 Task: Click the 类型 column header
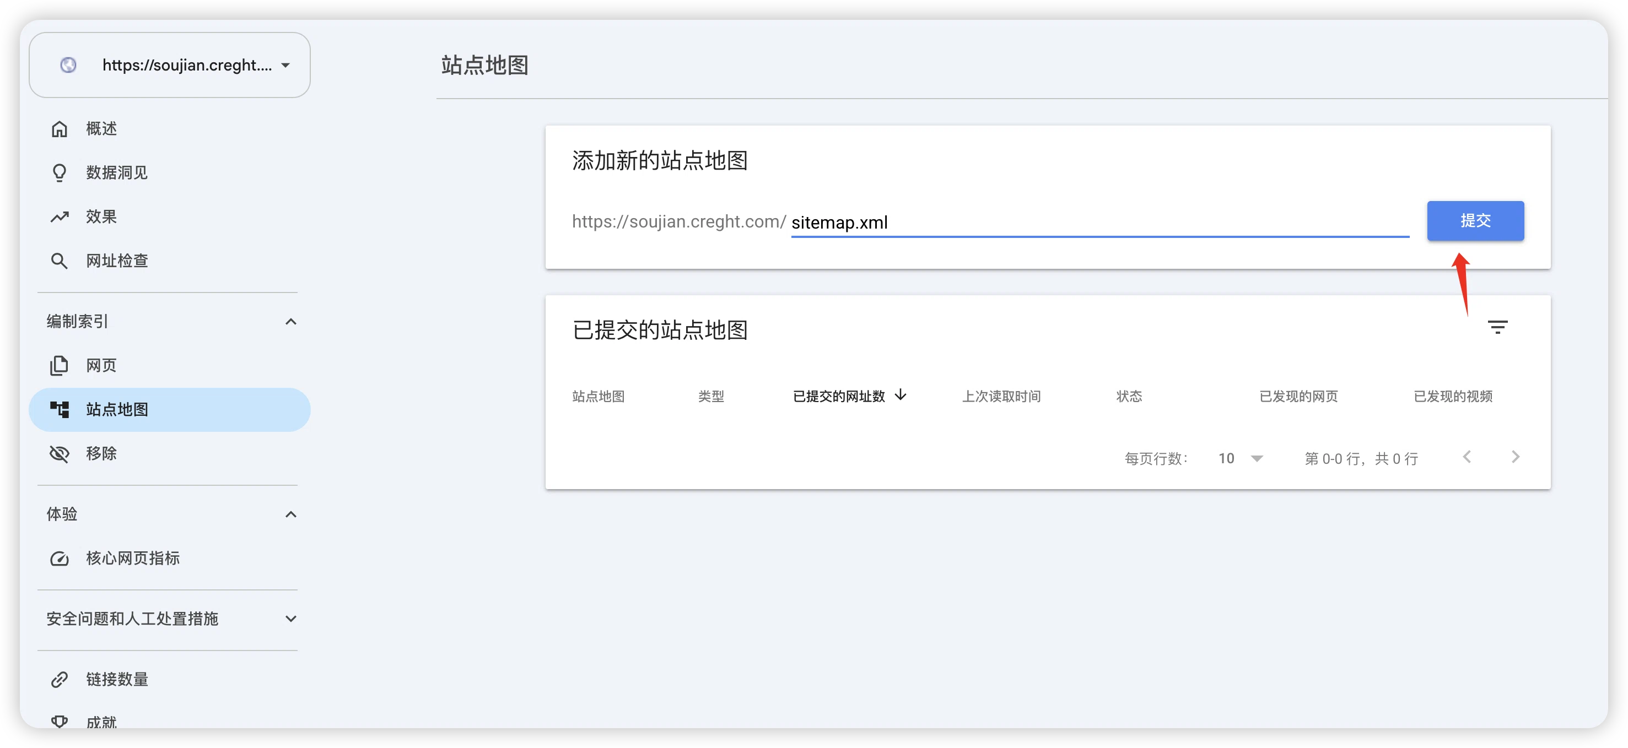710,396
